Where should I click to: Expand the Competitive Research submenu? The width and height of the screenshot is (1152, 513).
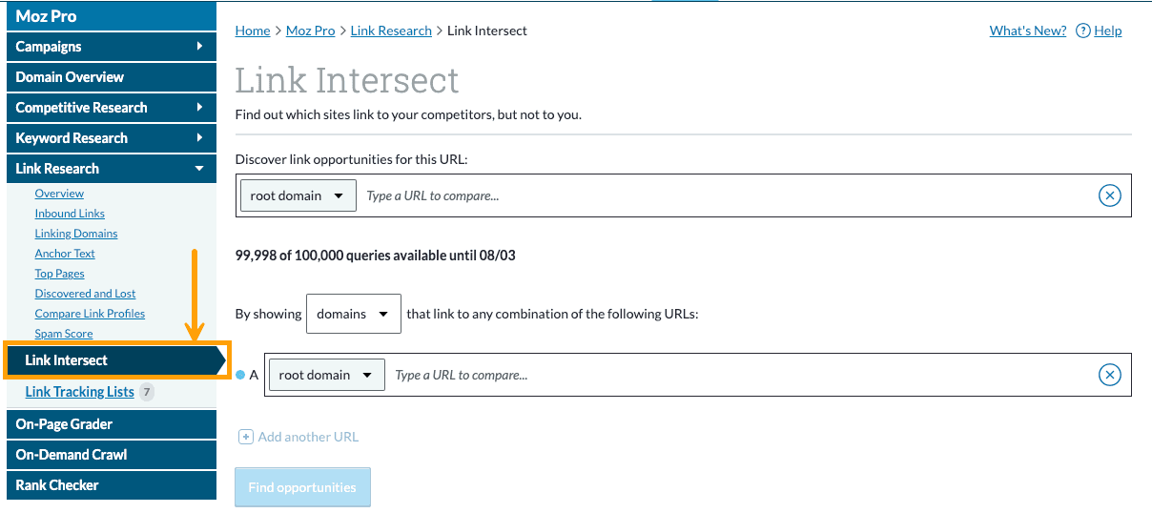coord(199,107)
